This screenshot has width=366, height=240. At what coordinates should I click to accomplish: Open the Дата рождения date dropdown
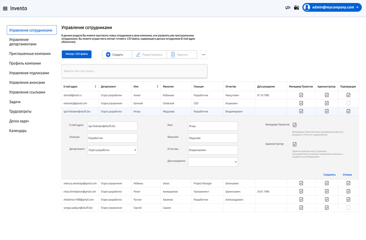tap(235, 162)
